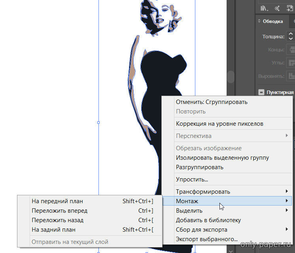This screenshot has height=253, width=295.
Task: Choose the align stroke icon next to Выровнять
Action: [x=291, y=75]
